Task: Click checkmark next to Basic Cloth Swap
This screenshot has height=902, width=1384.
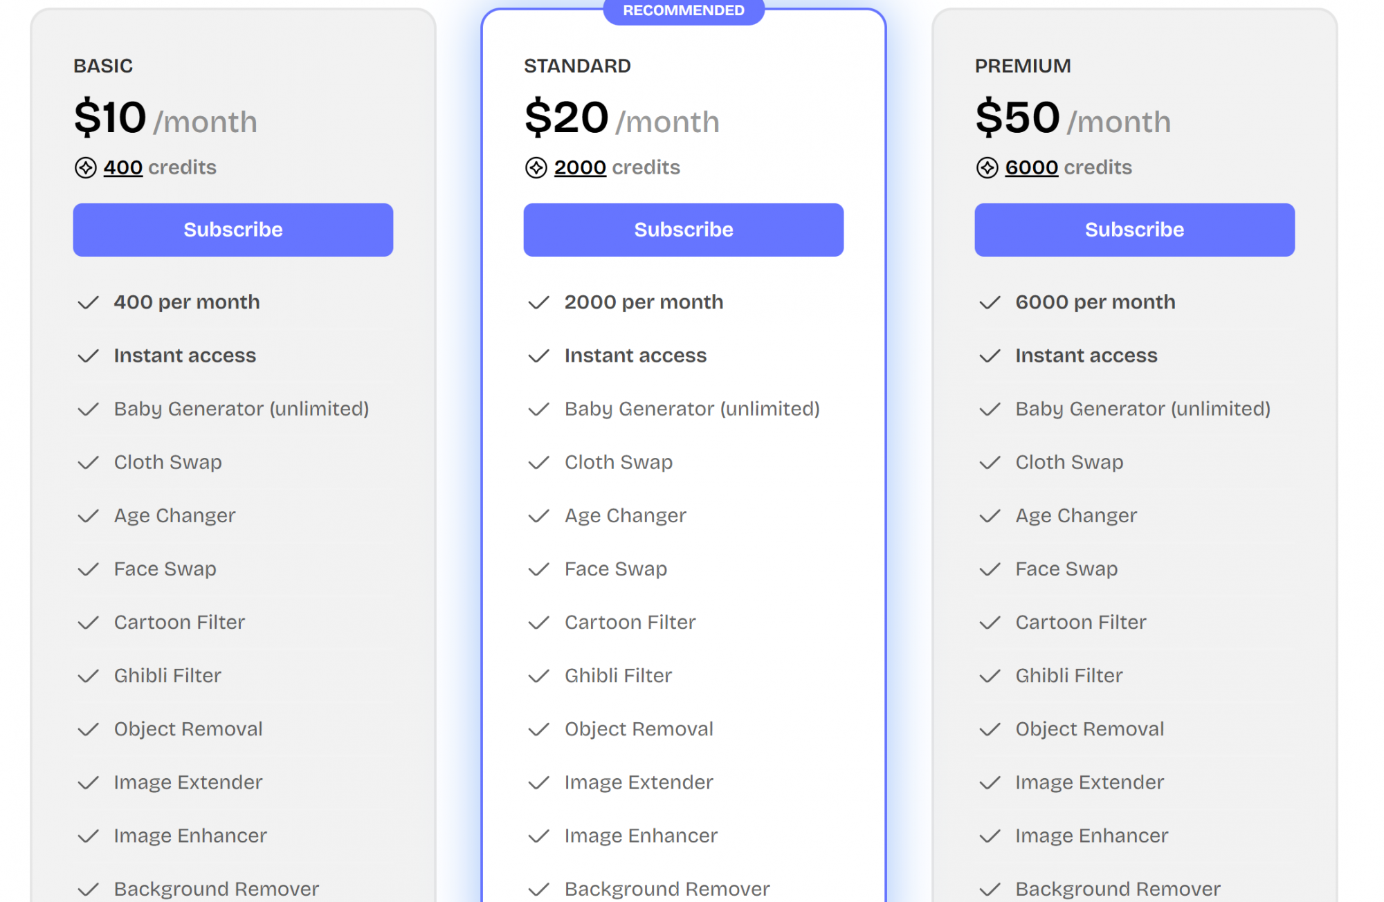Action: pyautogui.click(x=88, y=463)
